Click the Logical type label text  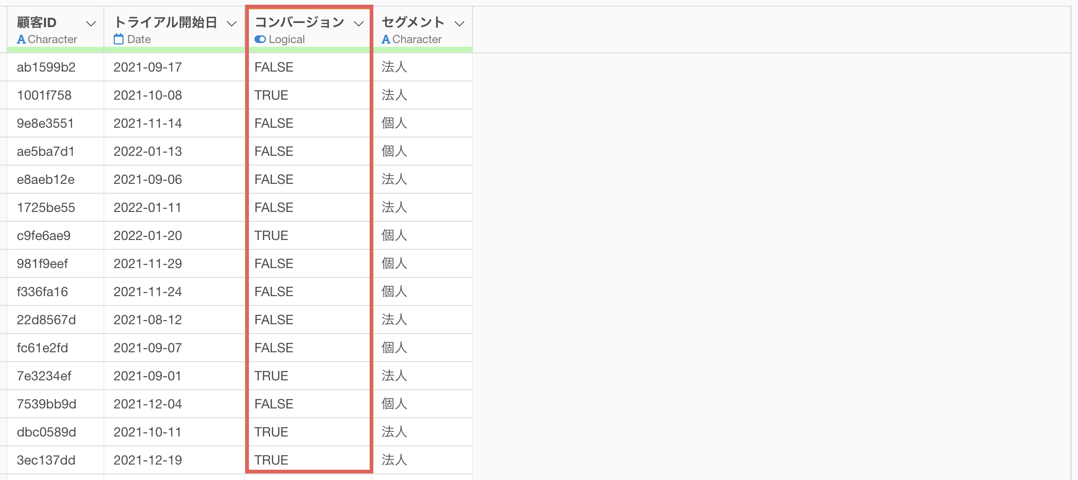pyautogui.click(x=287, y=39)
